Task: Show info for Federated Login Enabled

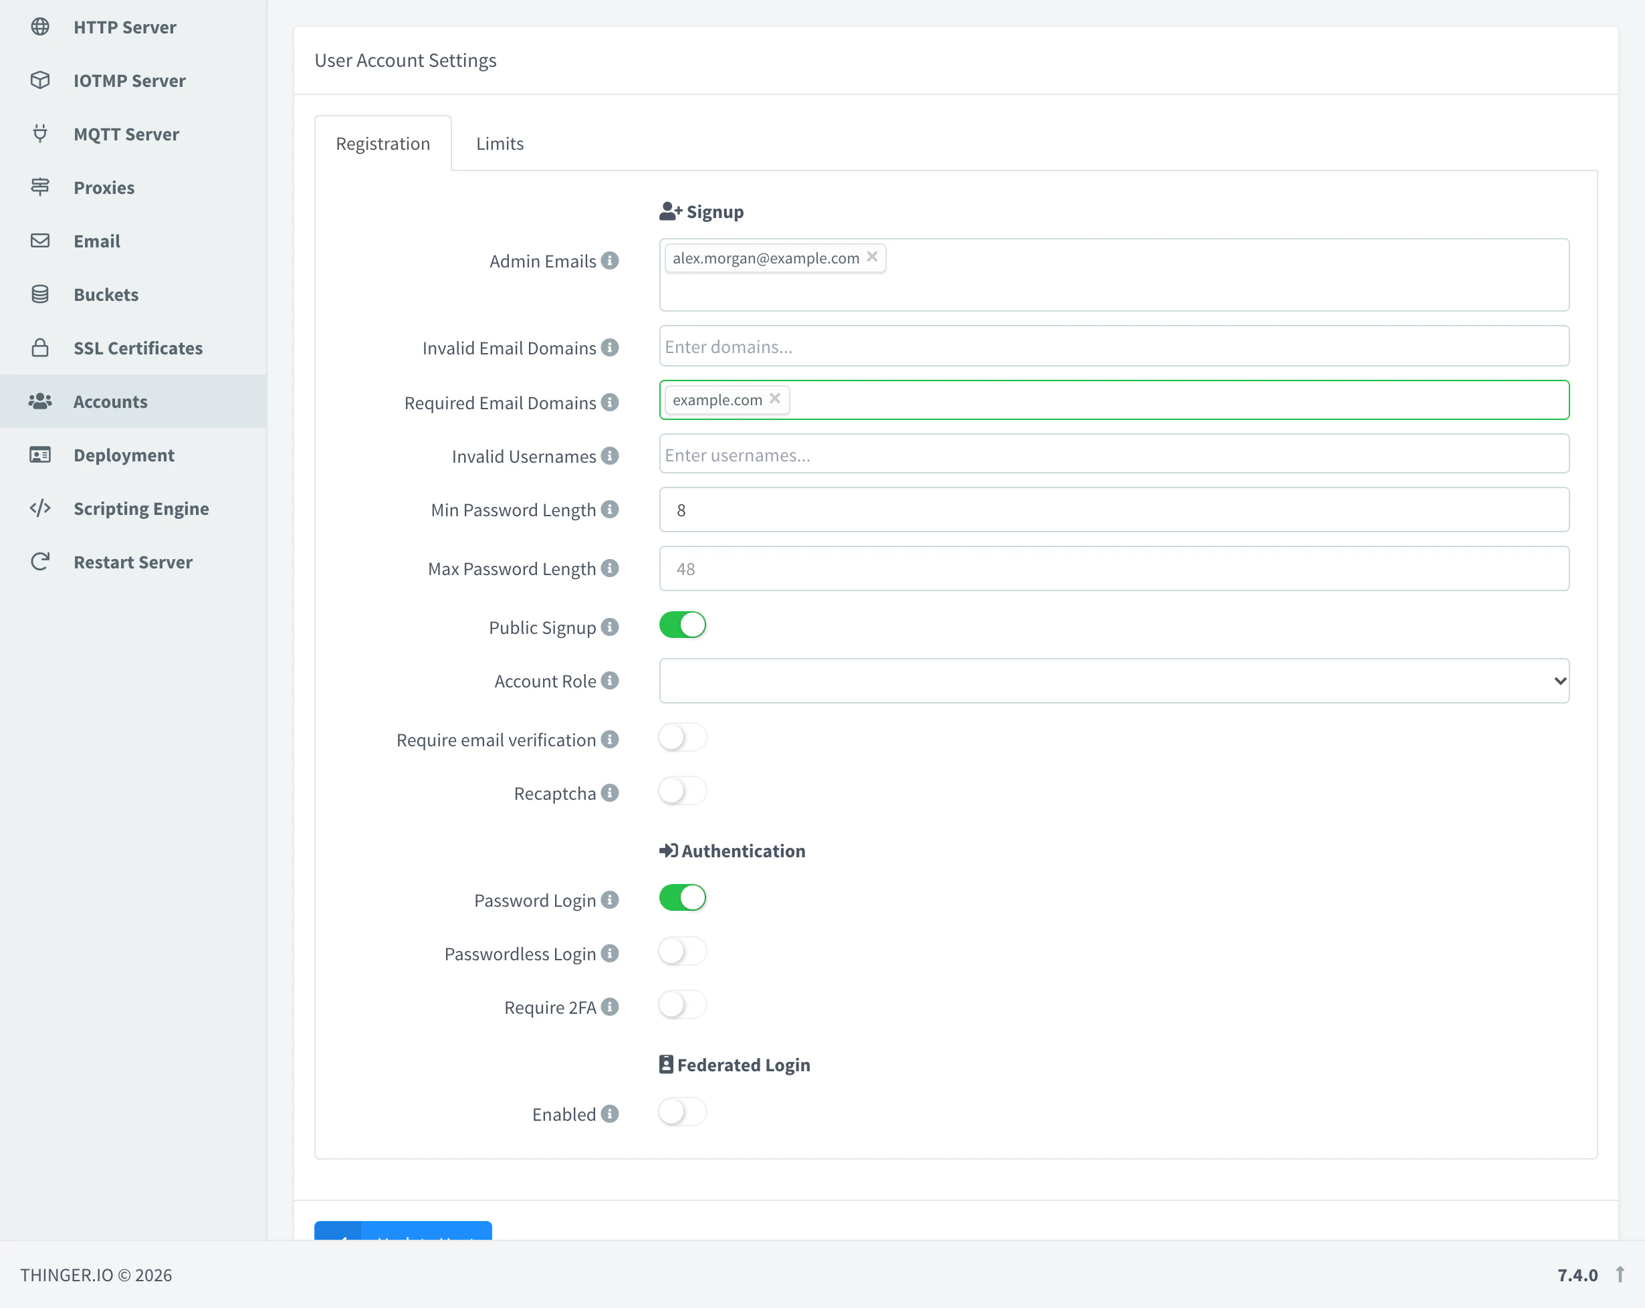Action: [610, 1113]
